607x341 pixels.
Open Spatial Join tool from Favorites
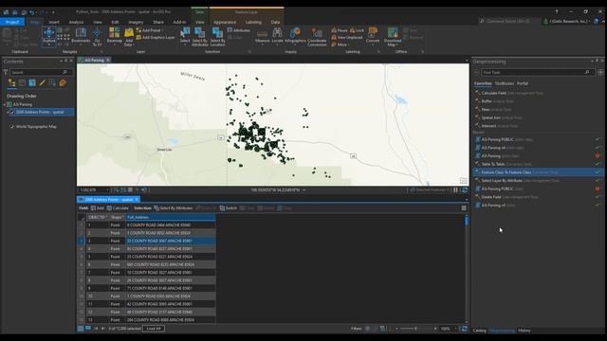pos(499,117)
